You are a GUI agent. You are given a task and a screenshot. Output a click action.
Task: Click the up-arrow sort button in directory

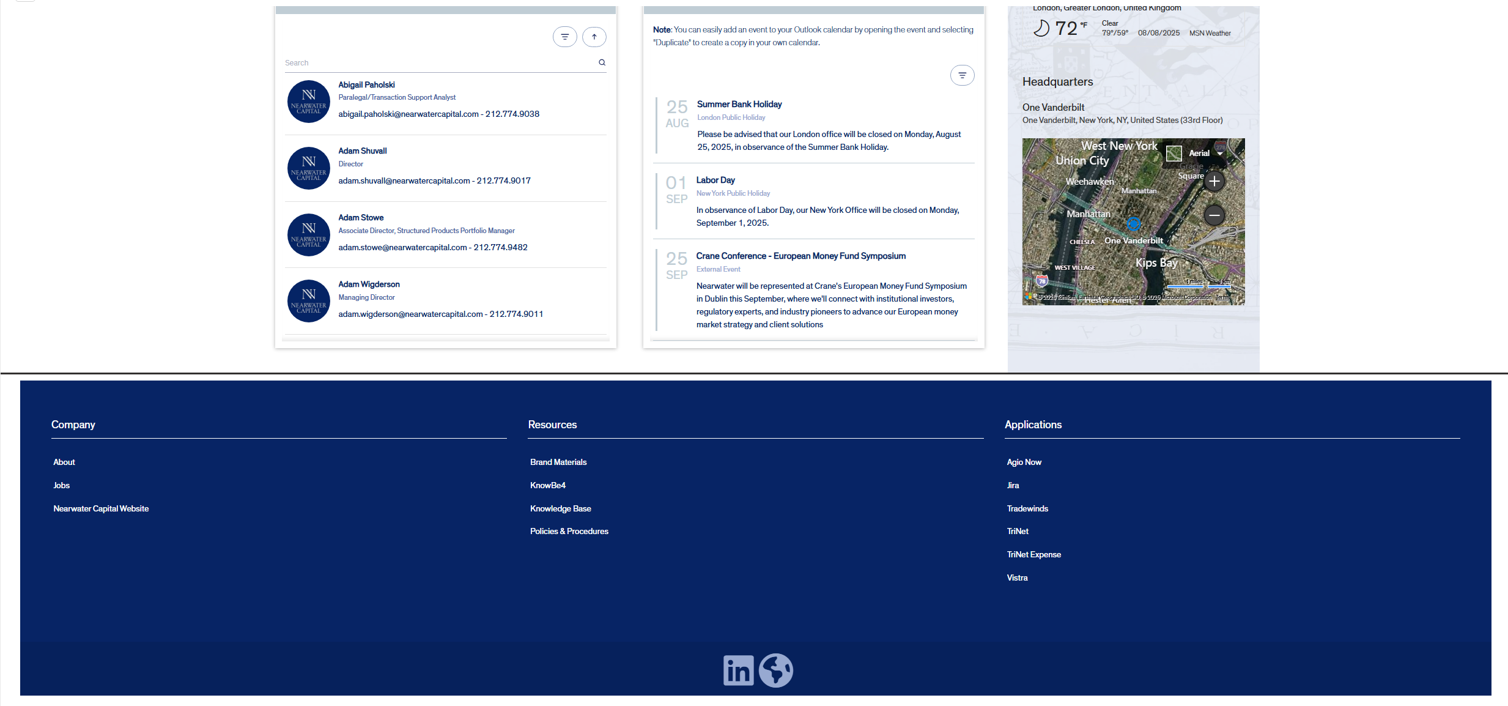coord(594,37)
